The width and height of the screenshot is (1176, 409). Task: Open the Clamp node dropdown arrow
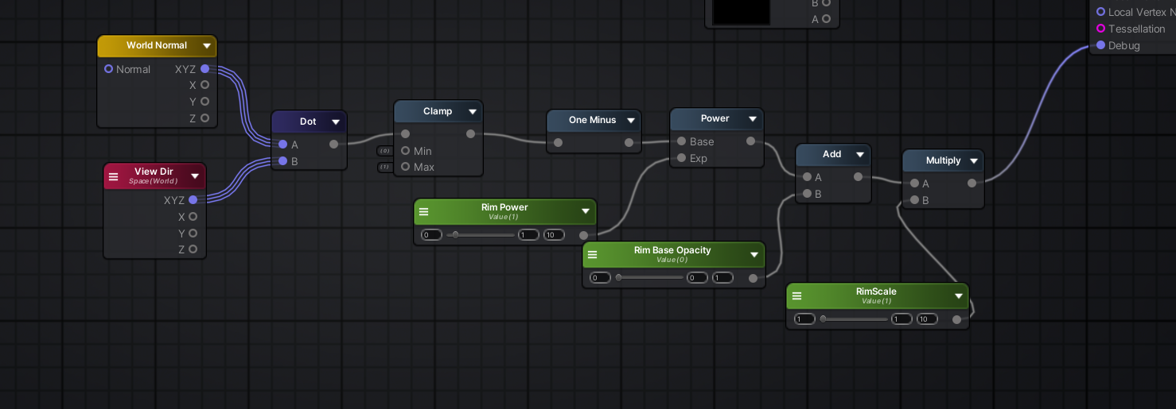click(x=472, y=112)
